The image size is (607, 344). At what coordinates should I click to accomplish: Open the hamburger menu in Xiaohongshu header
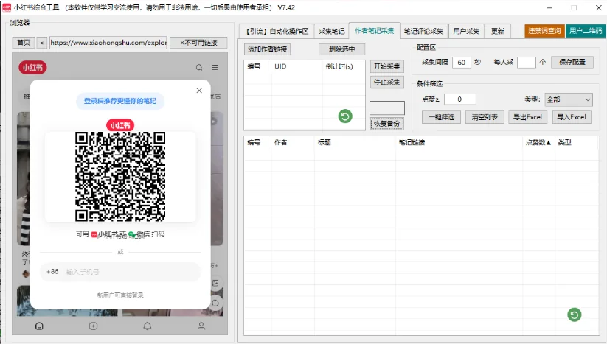(x=215, y=67)
